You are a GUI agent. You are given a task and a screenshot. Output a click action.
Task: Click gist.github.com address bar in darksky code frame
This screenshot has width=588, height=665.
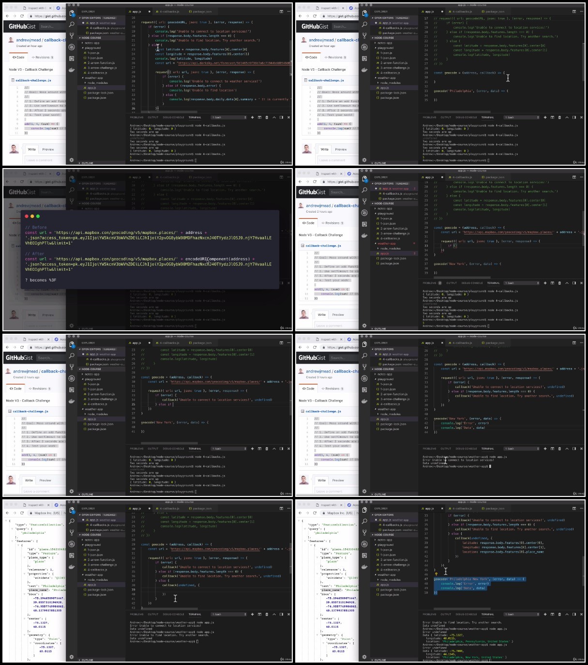46,16
